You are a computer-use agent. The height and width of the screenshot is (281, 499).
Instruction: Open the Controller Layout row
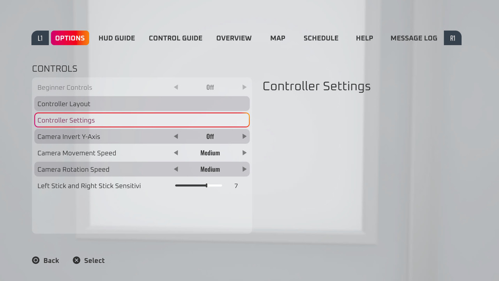coord(142,104)
